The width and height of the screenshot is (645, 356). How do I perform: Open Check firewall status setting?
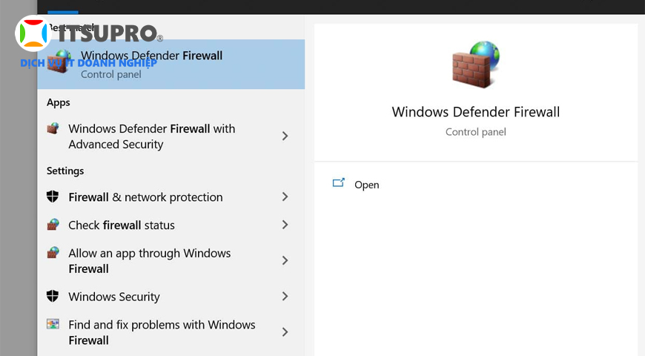tap(171, 225)
